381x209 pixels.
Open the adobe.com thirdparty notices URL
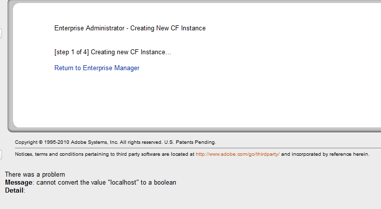pyautogui.click(x=237, y=154)
